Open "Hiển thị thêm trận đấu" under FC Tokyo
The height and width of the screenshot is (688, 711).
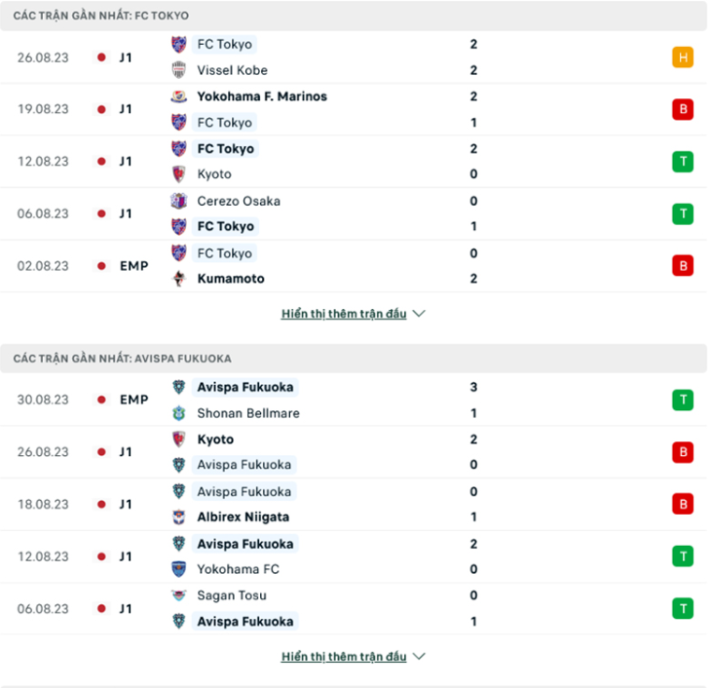coord(344,314)
